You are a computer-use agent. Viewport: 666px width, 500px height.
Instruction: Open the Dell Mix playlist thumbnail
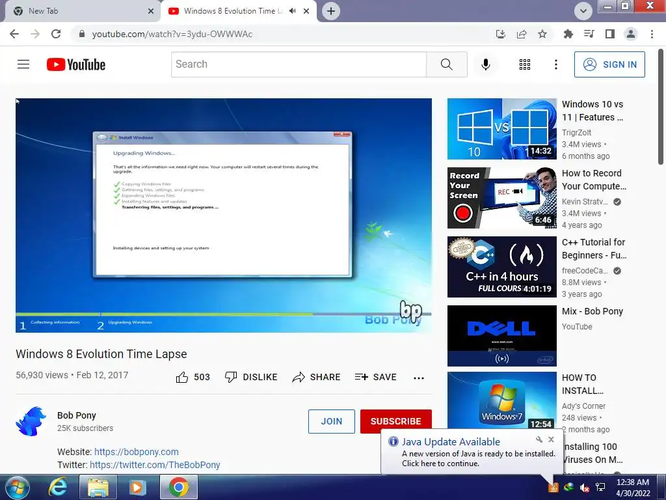tap(501, 335)
